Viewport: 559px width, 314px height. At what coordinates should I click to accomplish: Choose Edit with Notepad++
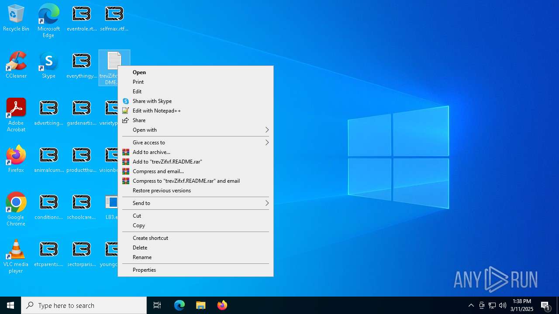pyautogui.click(x=196, y=111)
